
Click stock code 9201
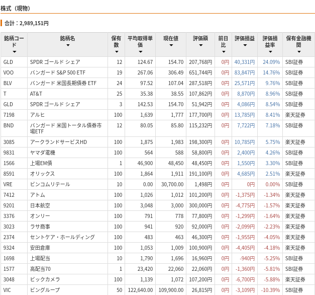(9, 205)
